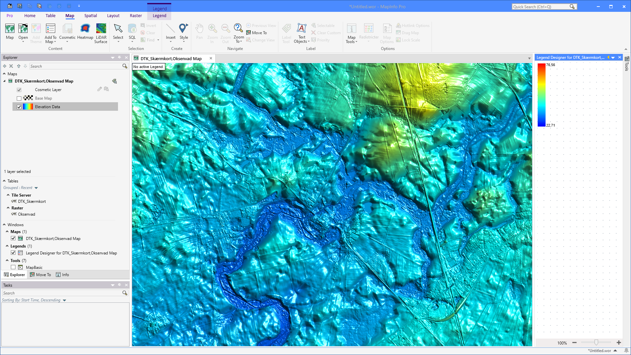Click the Map Tools info icon
This screenshot has width=631, height=355.
click(351, 29)
